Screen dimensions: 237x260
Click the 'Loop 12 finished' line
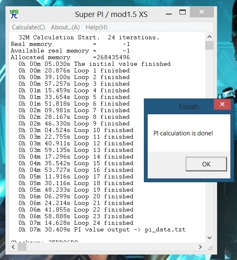[76, 143]
